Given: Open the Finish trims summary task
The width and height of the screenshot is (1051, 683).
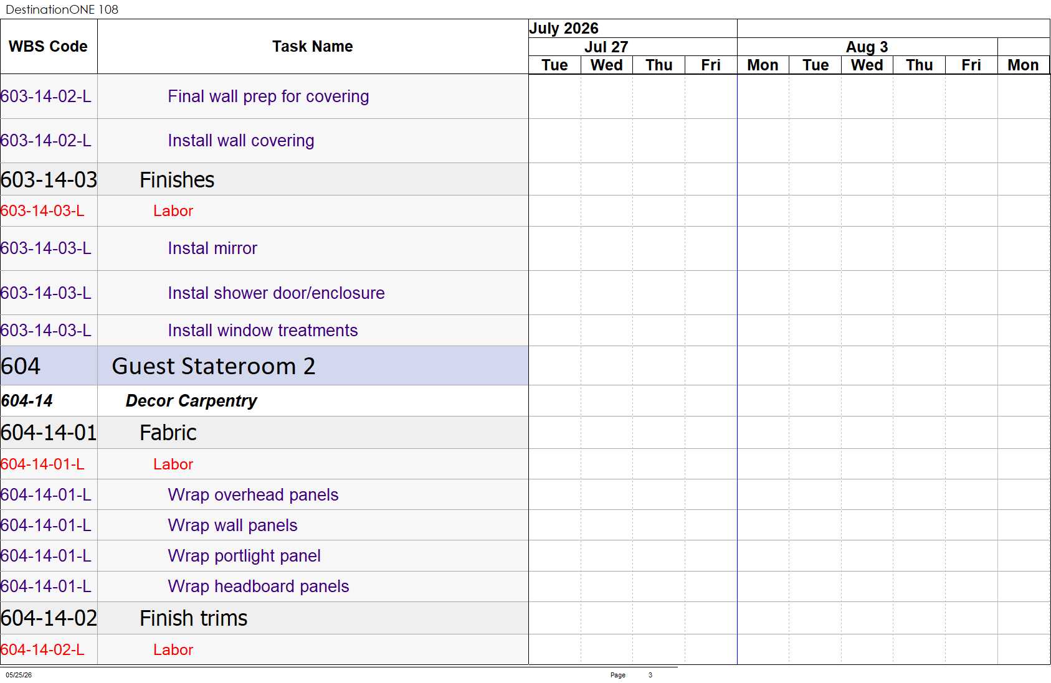Looking at the screenshot, I should (194, 618).
